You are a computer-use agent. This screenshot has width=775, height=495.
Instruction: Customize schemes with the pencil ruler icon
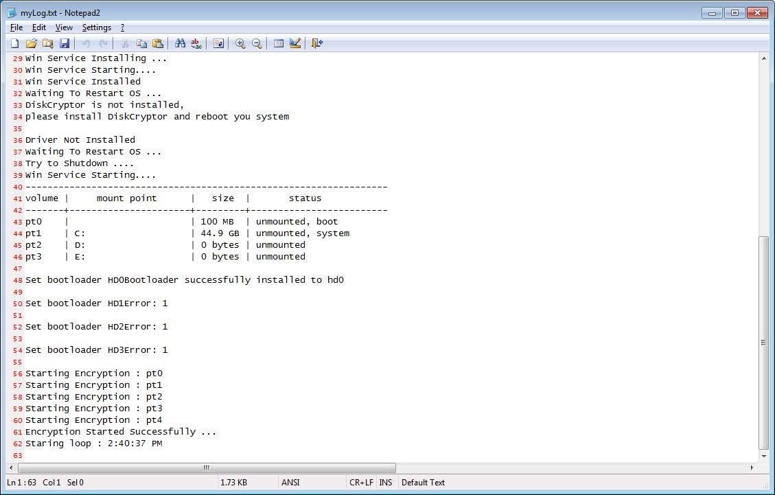point(295,43)
